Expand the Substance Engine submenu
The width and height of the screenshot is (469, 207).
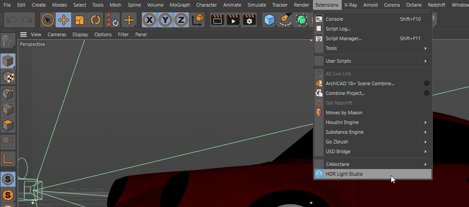tap(373, 132)
